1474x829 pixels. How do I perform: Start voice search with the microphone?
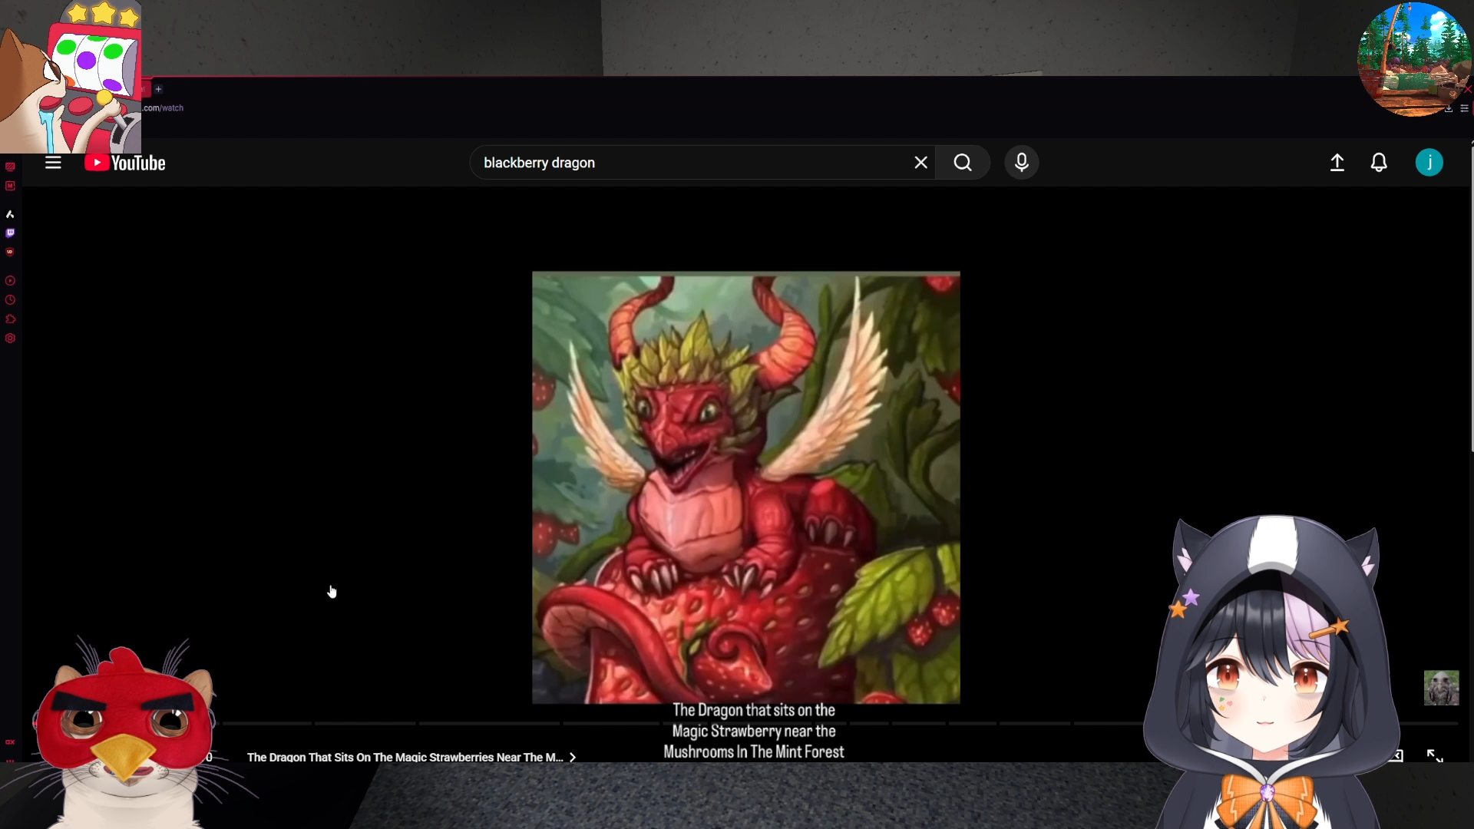(x=1021, y=163)
